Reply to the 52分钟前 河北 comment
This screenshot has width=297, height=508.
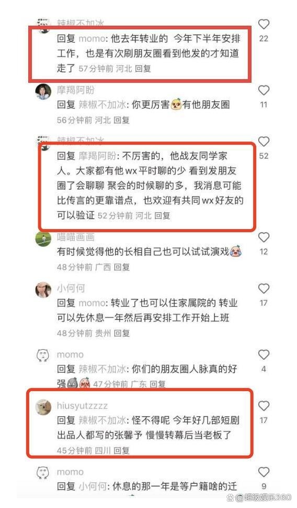(162, 215)
